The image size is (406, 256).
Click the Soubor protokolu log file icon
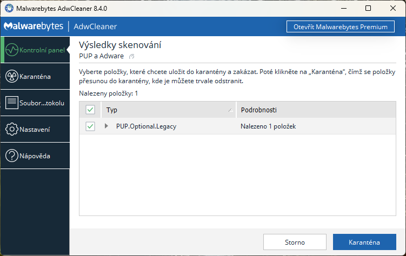pyautogui.click(x=11, y=103)
